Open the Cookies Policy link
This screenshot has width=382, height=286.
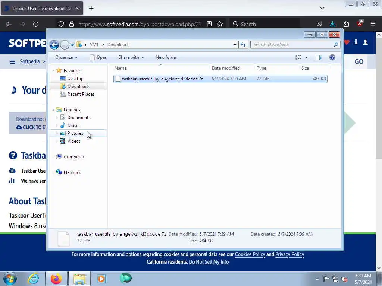click(250, 254)
